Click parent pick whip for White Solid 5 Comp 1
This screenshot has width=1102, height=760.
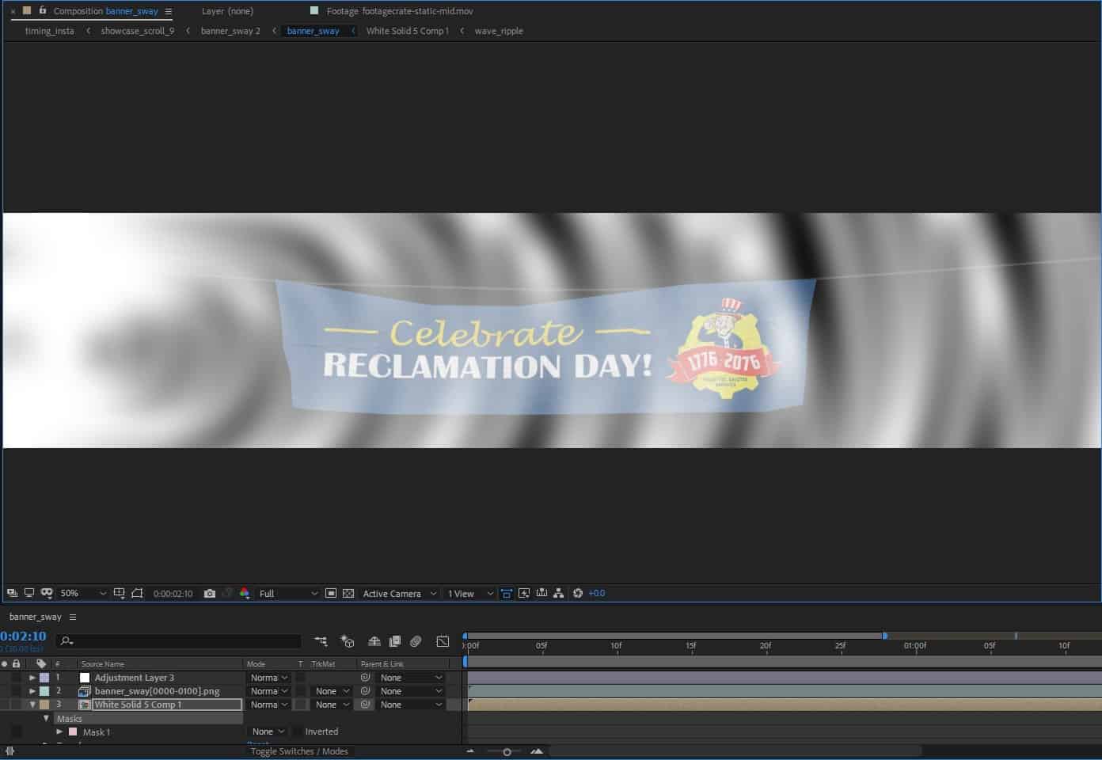pos(365,705)
